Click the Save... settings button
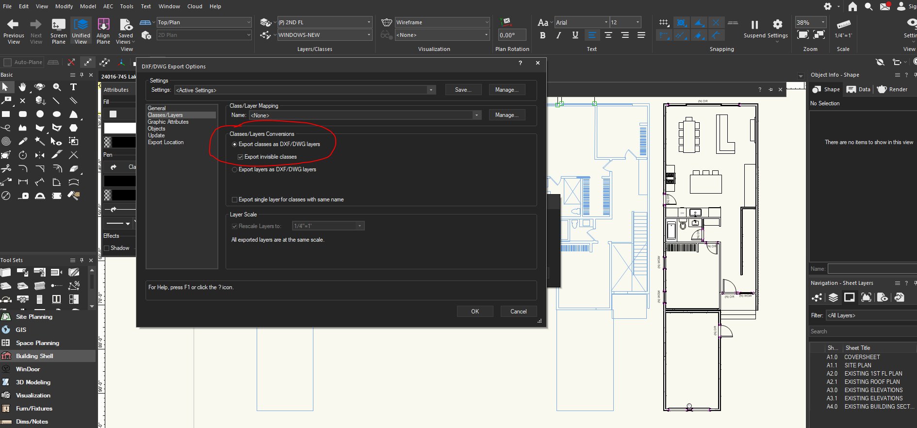 point(463,90)
